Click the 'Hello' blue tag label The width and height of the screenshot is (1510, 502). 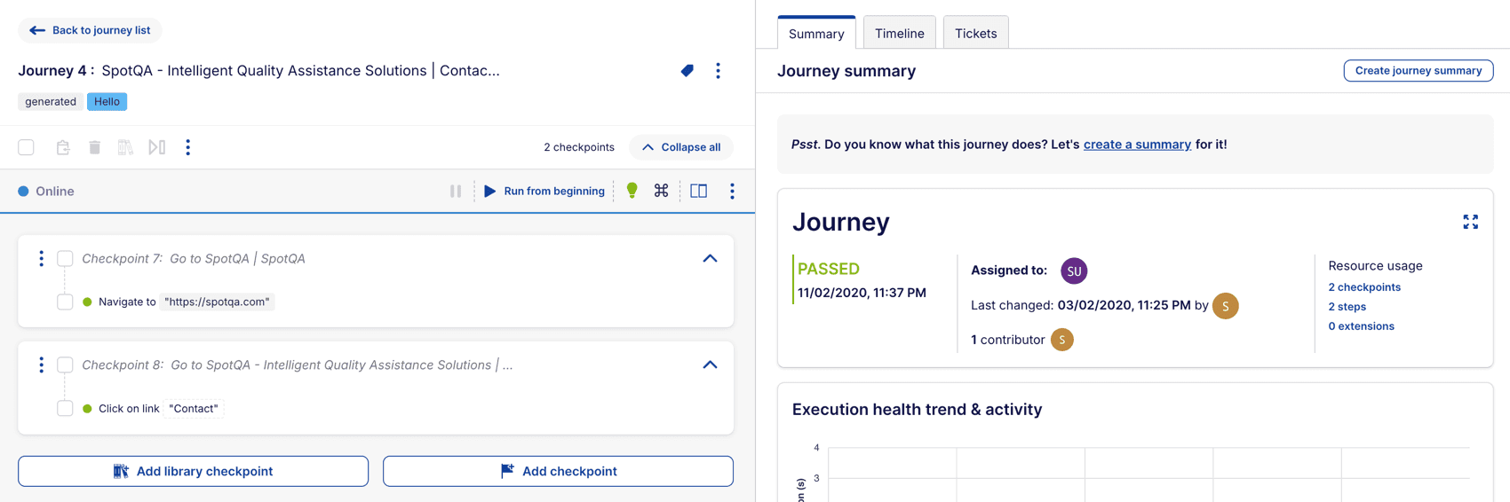[x=107, y=102]
